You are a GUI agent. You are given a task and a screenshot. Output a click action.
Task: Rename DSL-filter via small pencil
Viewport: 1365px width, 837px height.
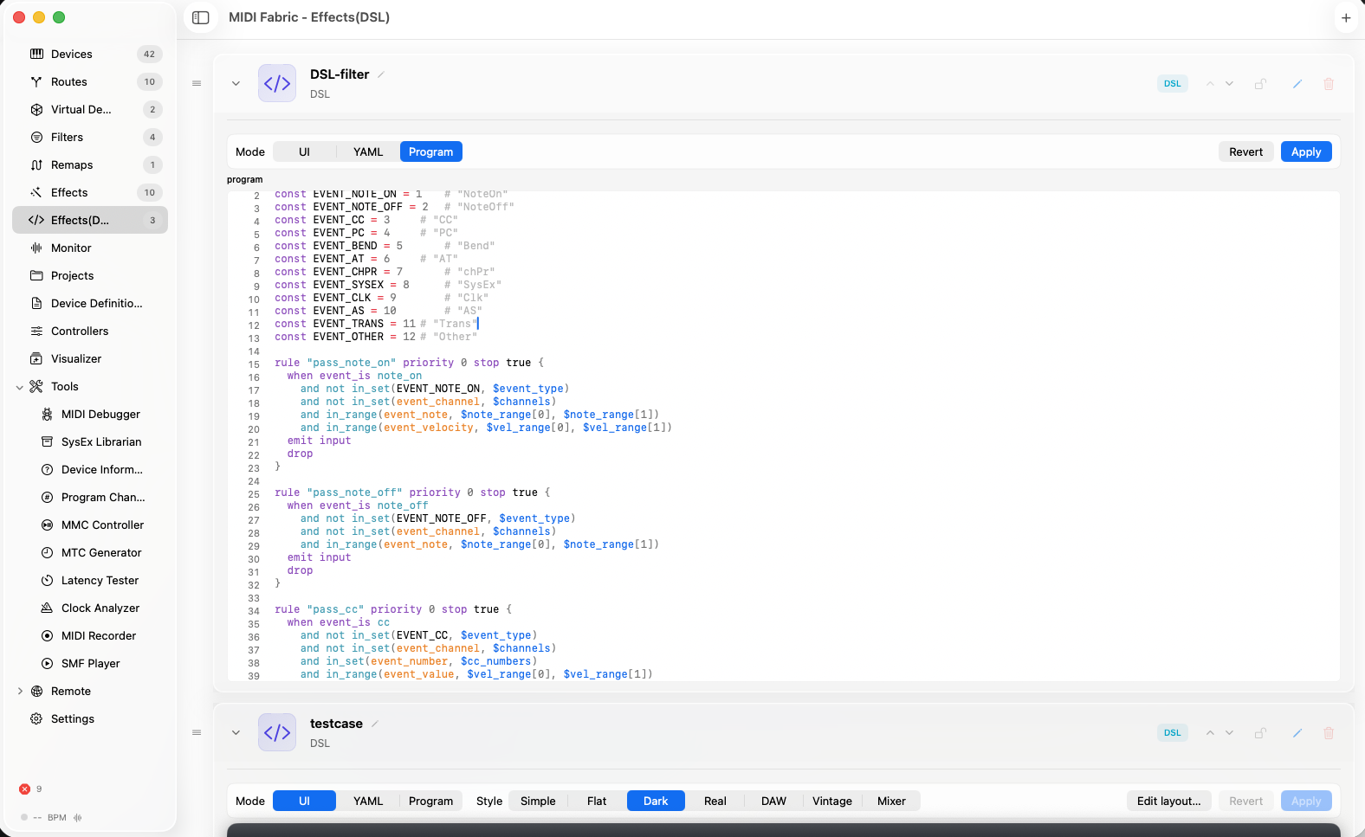click(381, 74)
